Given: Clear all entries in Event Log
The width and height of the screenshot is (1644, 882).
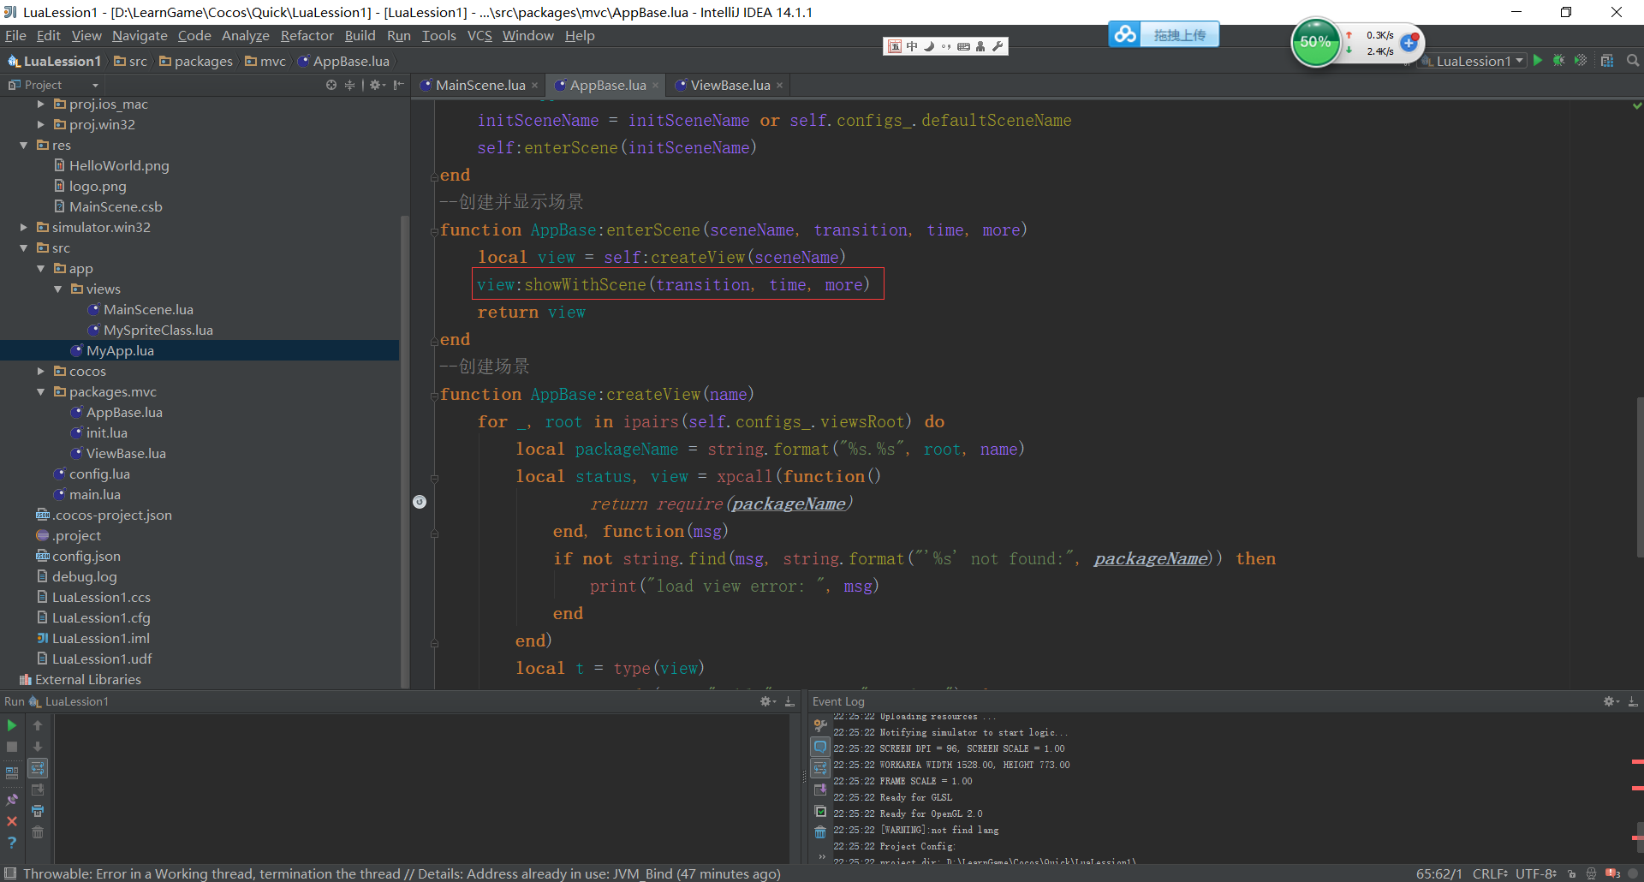Looking at the screenshot, I should point(820,832).
